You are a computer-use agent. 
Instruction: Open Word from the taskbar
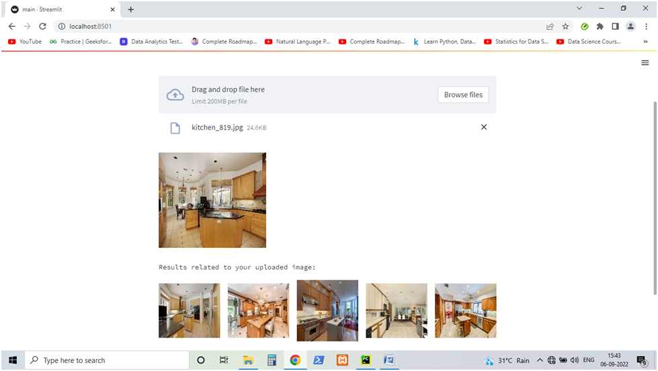tap(389, 360)
